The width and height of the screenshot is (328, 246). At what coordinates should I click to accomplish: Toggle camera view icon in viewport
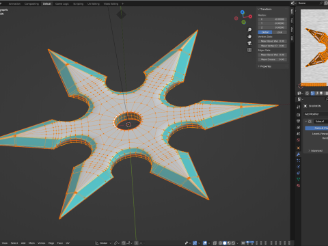[249, 43]
